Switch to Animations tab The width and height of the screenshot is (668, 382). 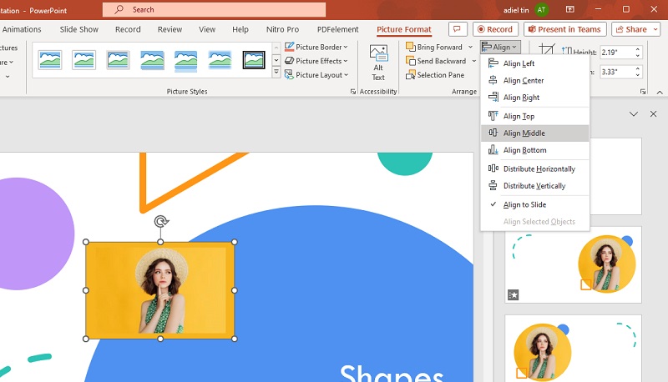click(22, 29)
